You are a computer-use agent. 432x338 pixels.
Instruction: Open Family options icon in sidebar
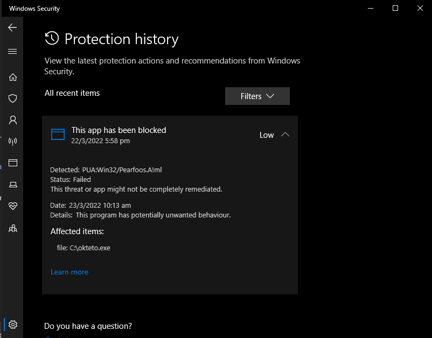click(x=13, y=228)
